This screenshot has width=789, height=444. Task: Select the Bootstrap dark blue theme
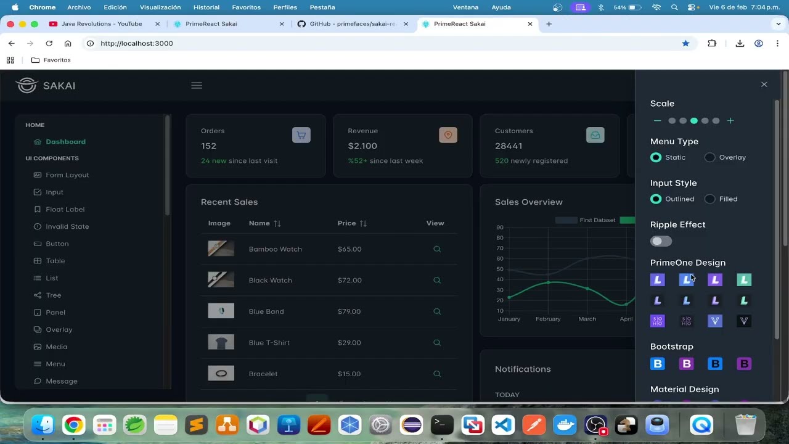click(715, 364)
